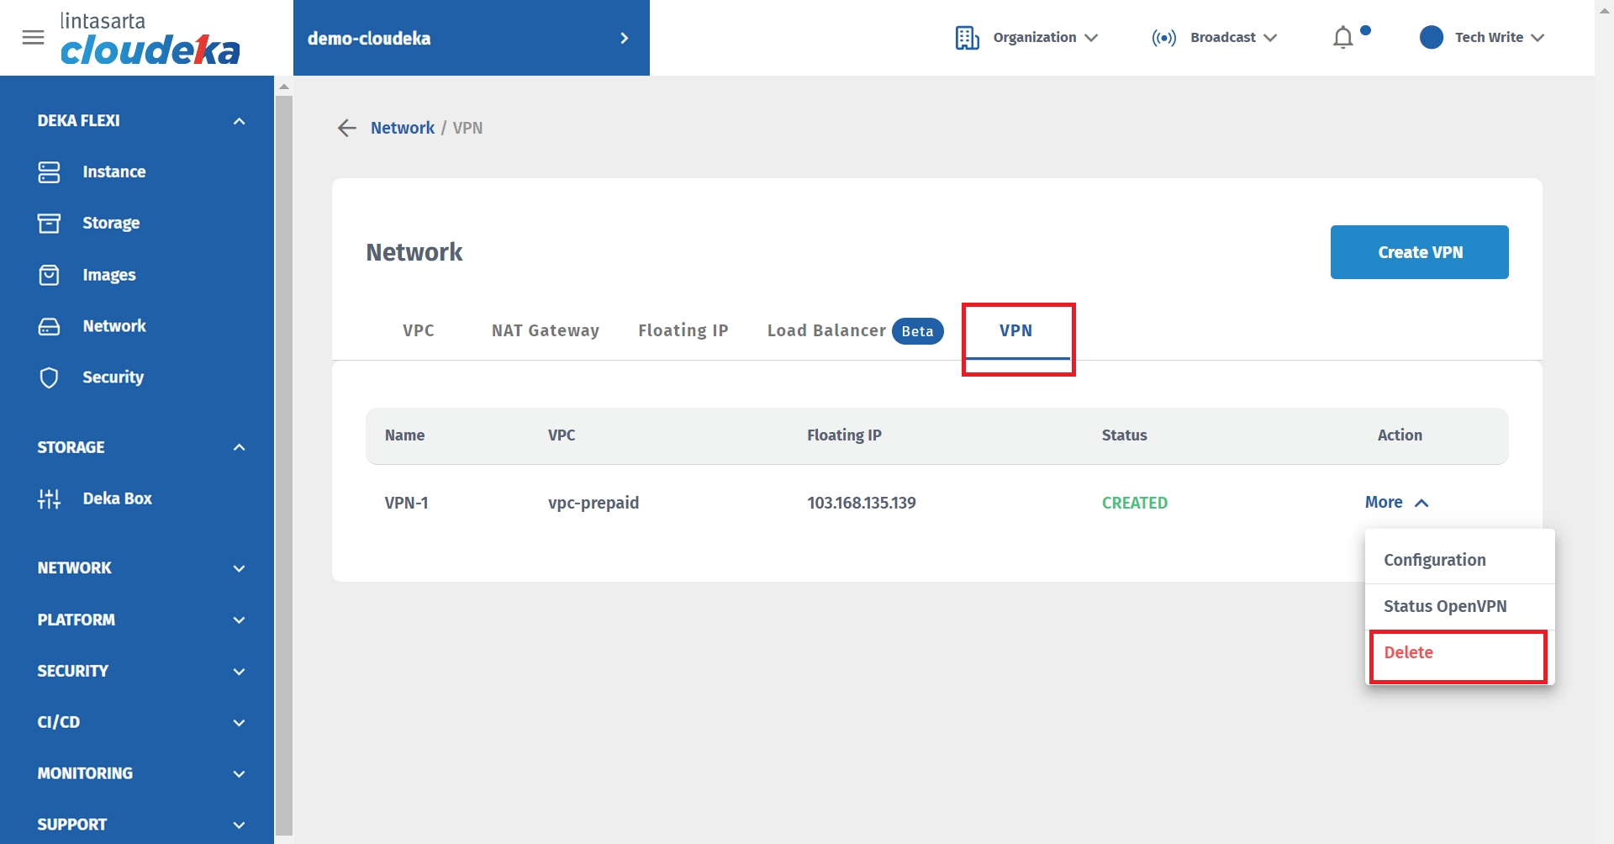Collapse the DEKA FLEXI section
The image size is (1614, 844).
239,121
